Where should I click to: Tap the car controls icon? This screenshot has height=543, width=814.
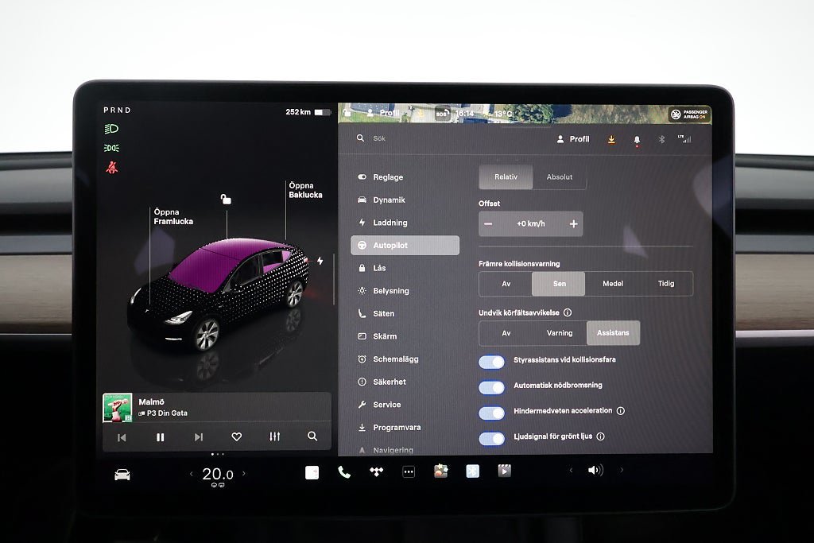122,475
